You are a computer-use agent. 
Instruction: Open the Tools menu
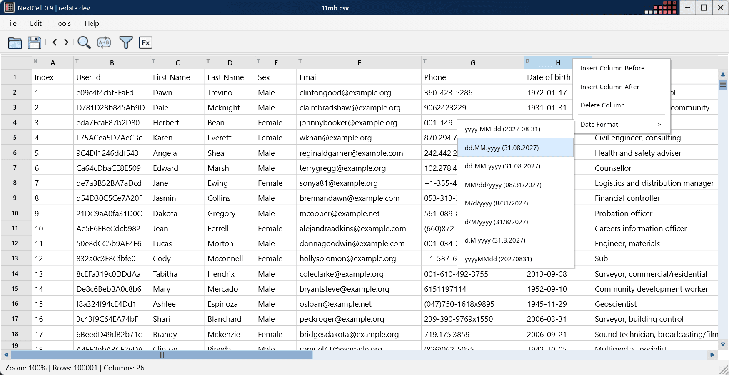[62, 23]
